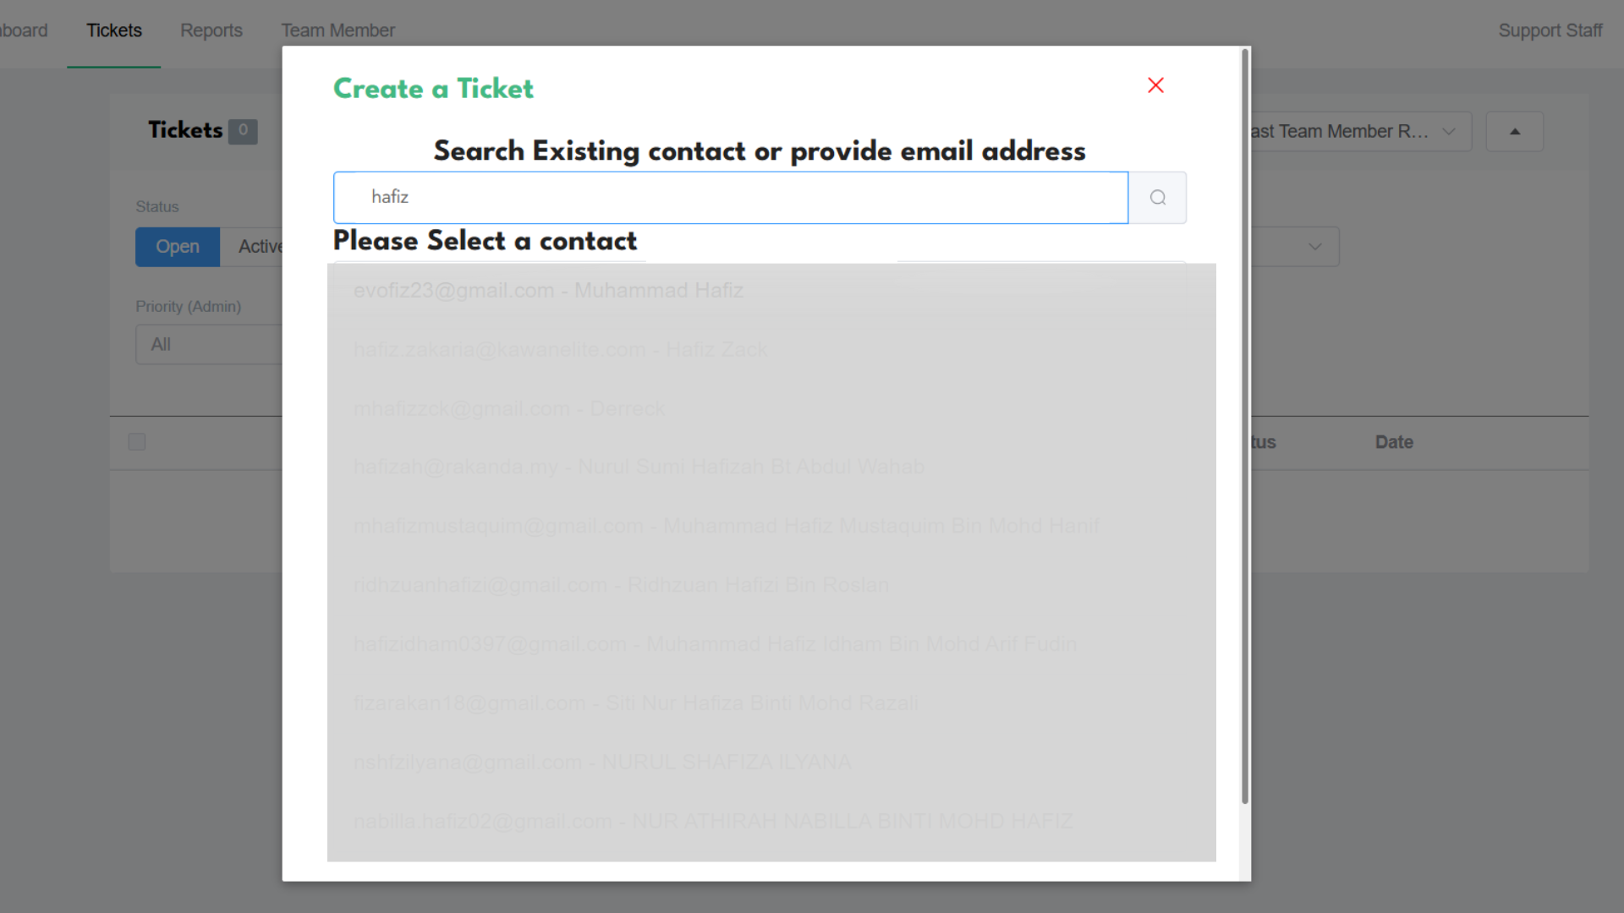
Task: Expand the dropdown chevron right of dialog
Action: click(x=1314, y=247)
